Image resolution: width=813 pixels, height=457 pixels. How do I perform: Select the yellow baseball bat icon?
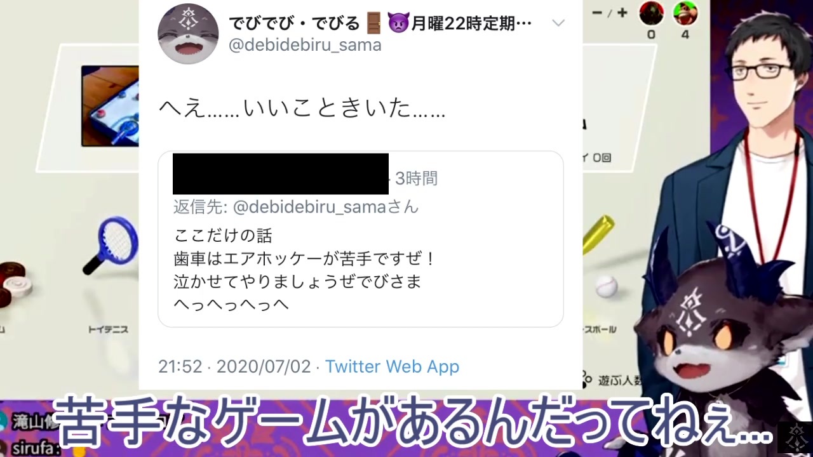[x=598, y=234]
